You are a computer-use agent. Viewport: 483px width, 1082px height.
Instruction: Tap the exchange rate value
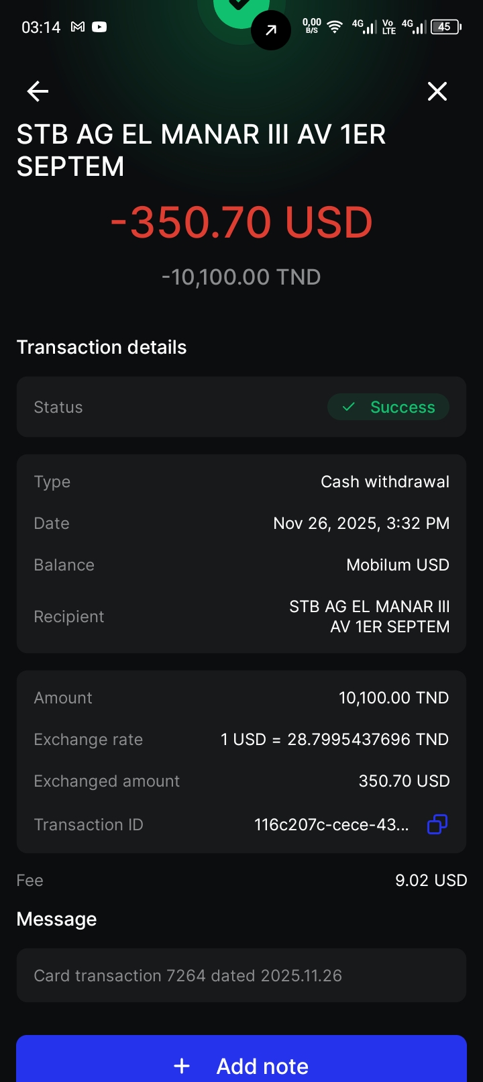[x=335, y=740]
